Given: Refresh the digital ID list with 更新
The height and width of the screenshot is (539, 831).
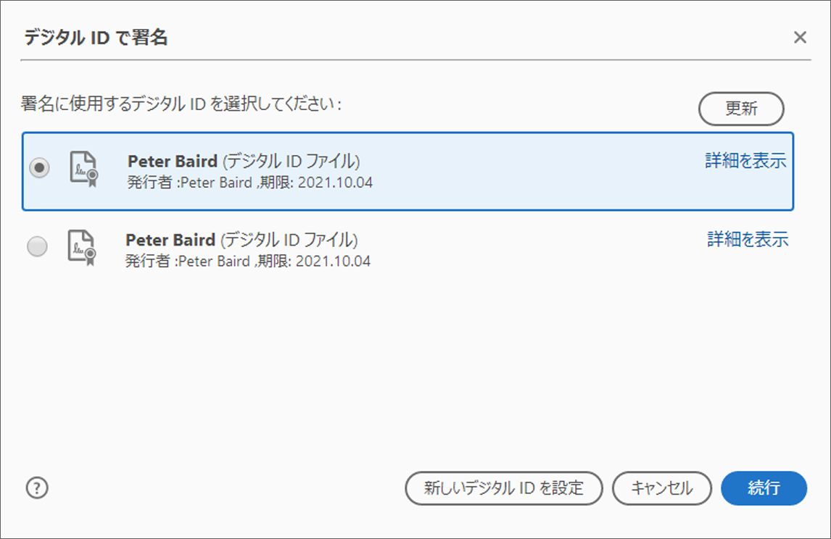Looking at the screenshot, I should pos(741,109).
